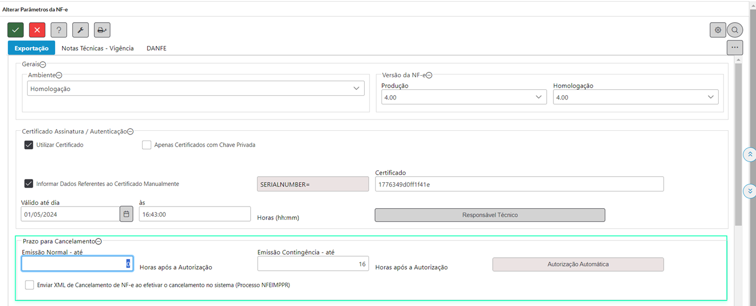Jump up using the double-chevron up button
Viewport: 756px width, 306px height.
[x=750, y=155]
